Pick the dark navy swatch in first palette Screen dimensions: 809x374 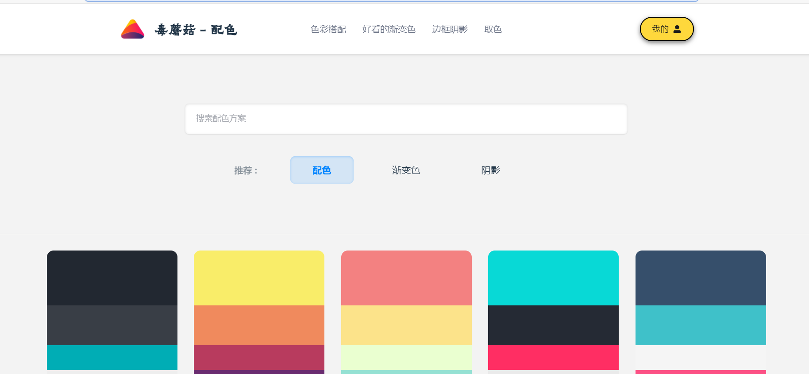[112, 278]
